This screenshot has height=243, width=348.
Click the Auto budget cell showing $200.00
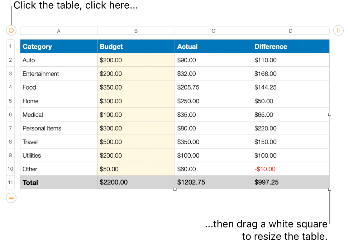(136, 60)
